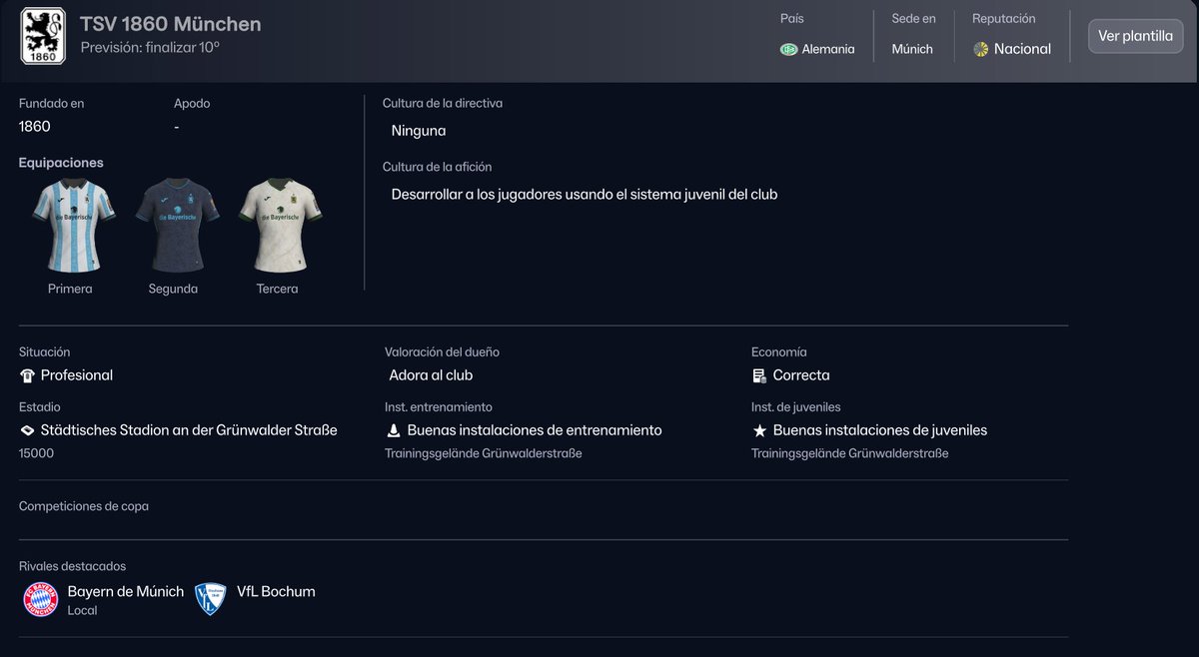Screen dimensions: 1199x657
Task: Open rival VfL Bochum link
Action: pos(276,591)
